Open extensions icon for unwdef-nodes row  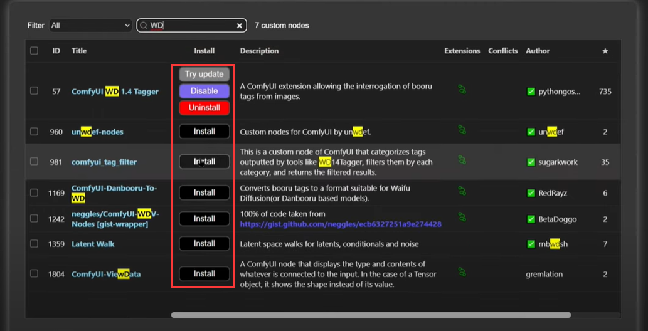coord(462,130)
